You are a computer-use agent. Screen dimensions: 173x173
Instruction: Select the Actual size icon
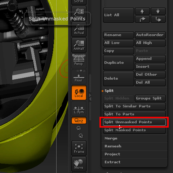pos(79,29)
